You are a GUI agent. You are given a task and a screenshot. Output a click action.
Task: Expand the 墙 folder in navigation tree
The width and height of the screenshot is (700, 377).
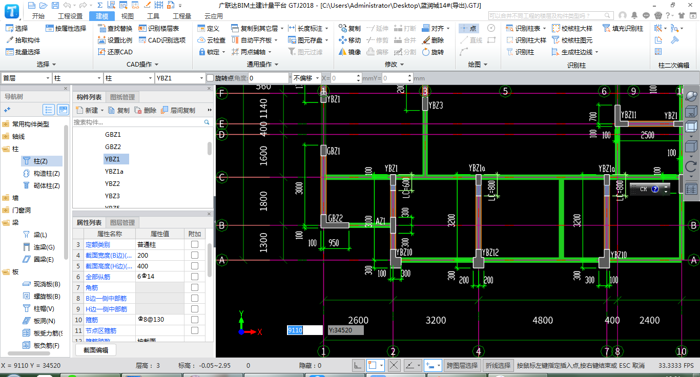point(6,198)
